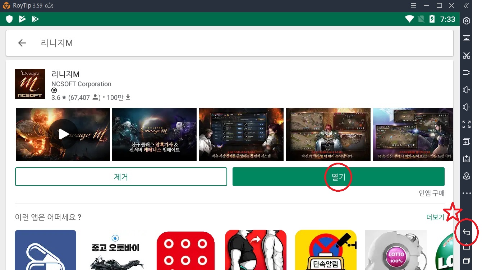
Task: Play the Lineage M trailer video
Action: point(63,134)
